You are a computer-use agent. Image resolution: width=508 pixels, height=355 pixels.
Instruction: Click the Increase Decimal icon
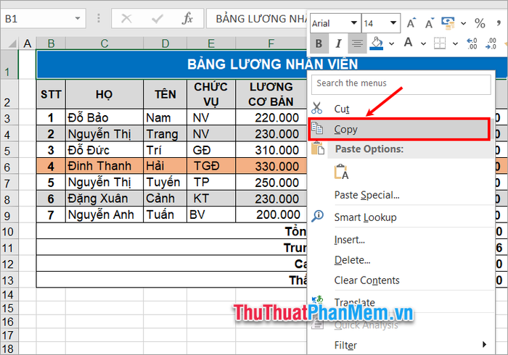pyautogui.click(x=472, y=43)
